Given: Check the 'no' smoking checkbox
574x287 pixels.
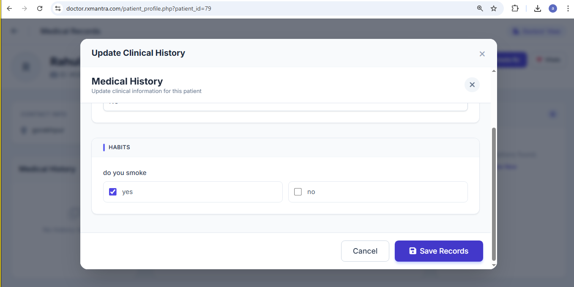Looking at the screenshot, I should (298, 192).
